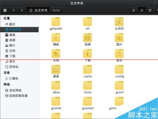Switch to list view icon
158x119 pixels.
click(134, 10)
